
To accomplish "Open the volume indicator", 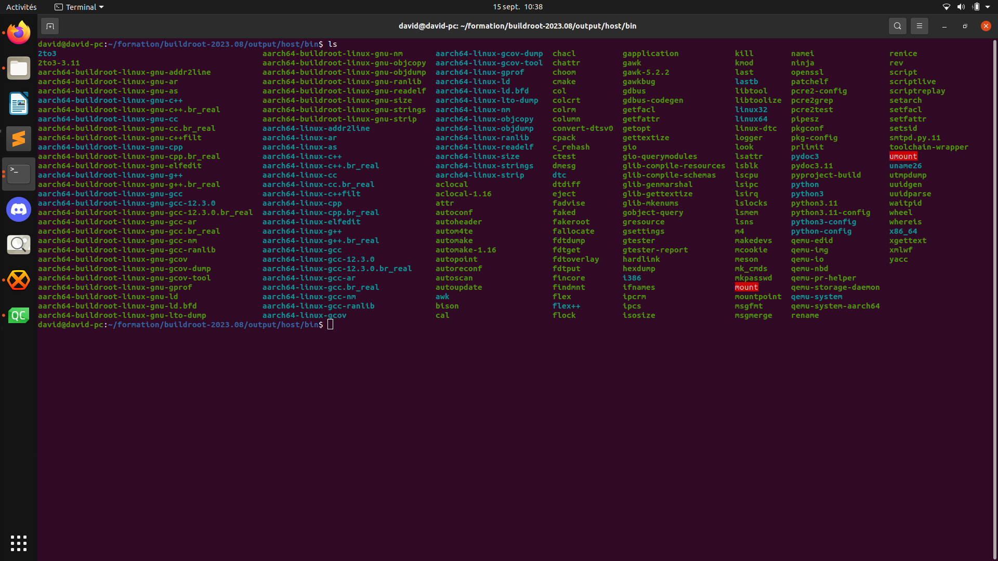I will click(x=961, y=7).
